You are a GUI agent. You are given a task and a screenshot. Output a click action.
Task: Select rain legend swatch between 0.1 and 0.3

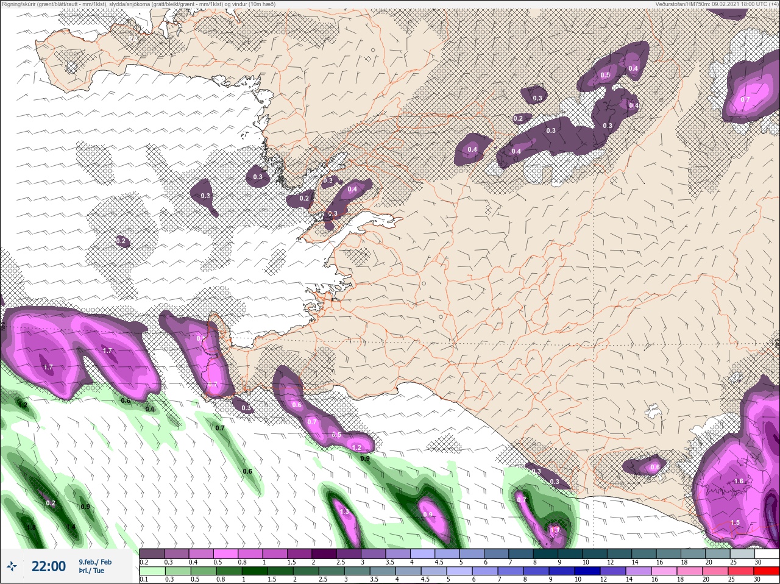[x=152, y=571]
